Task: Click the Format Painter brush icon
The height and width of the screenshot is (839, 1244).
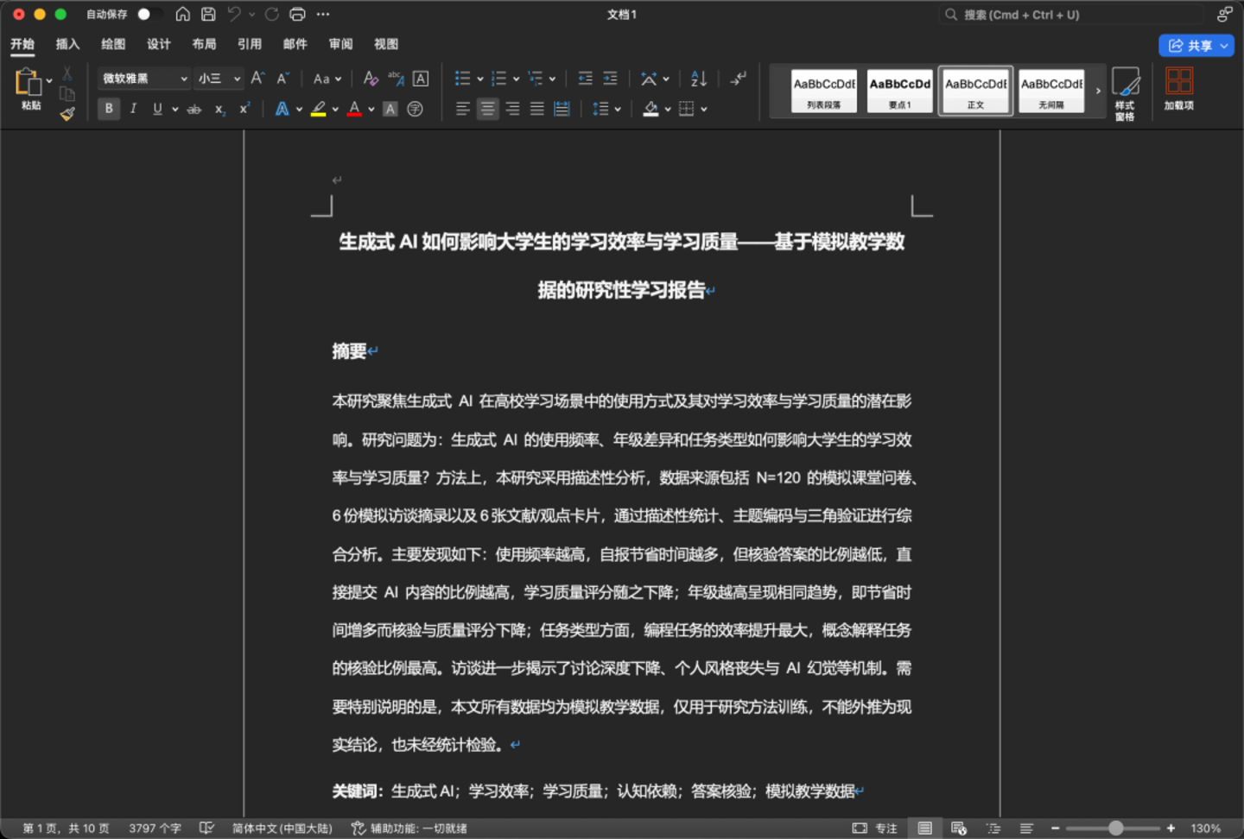Action: click(67, 113)
